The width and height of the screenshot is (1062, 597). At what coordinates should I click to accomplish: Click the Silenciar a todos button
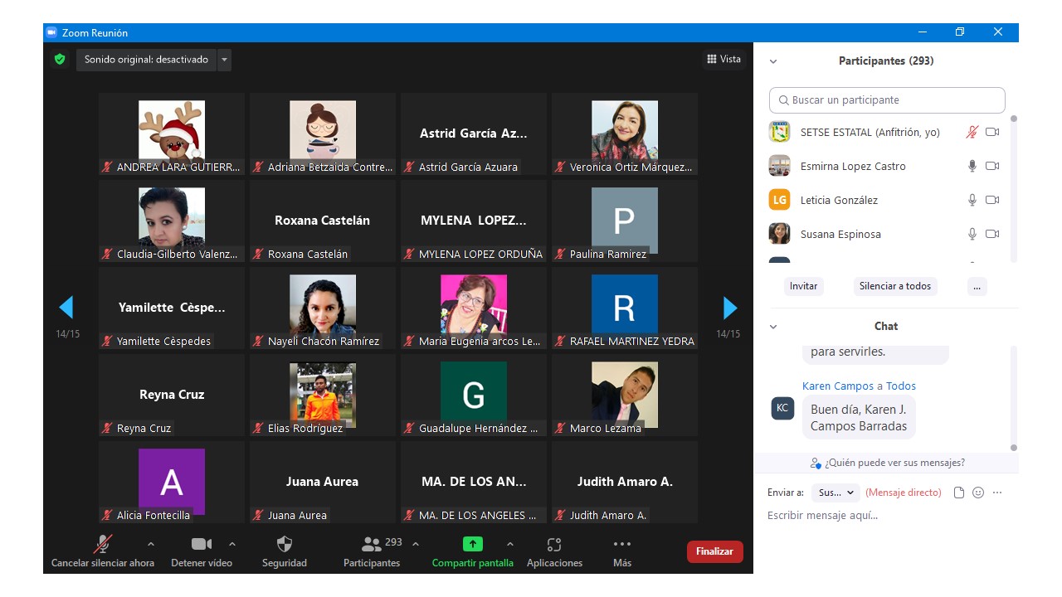click(x=895, y=286)
